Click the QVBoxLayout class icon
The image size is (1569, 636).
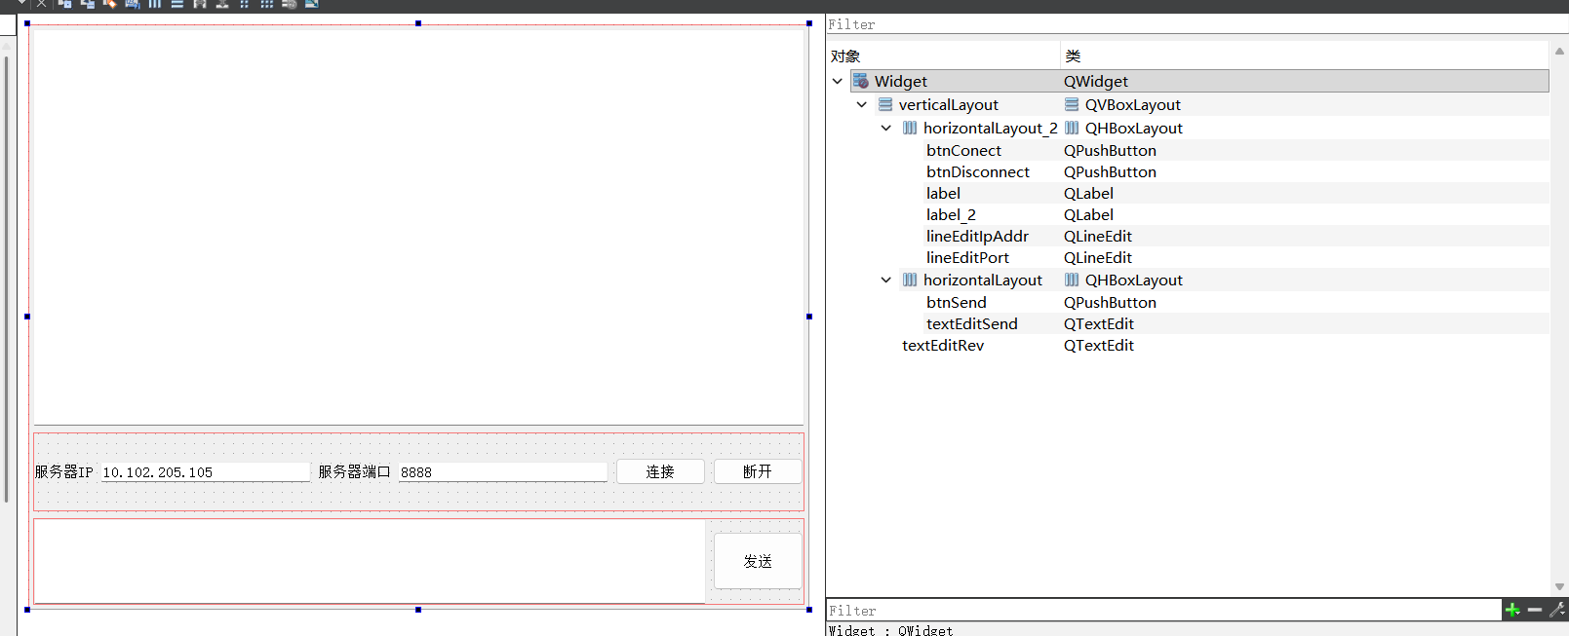coord(1072,104)
